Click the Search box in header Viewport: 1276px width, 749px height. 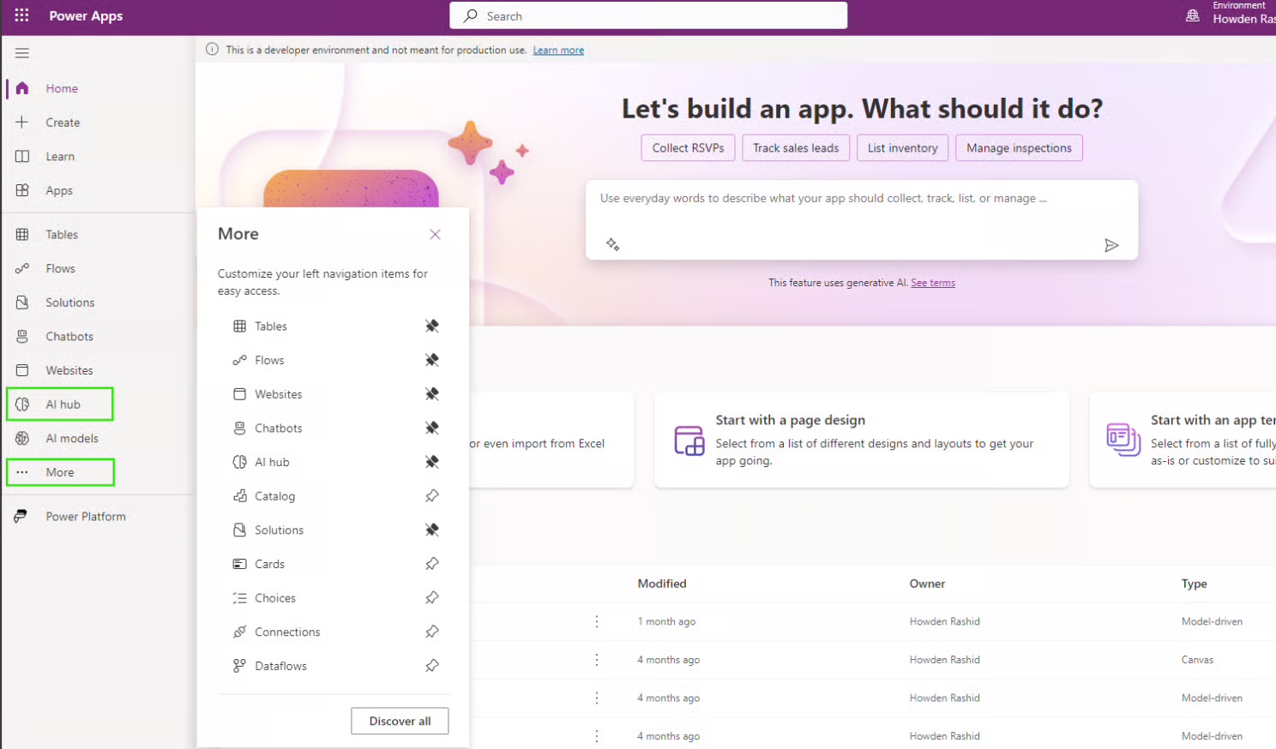pyautogui.click(x=648, y=15)
